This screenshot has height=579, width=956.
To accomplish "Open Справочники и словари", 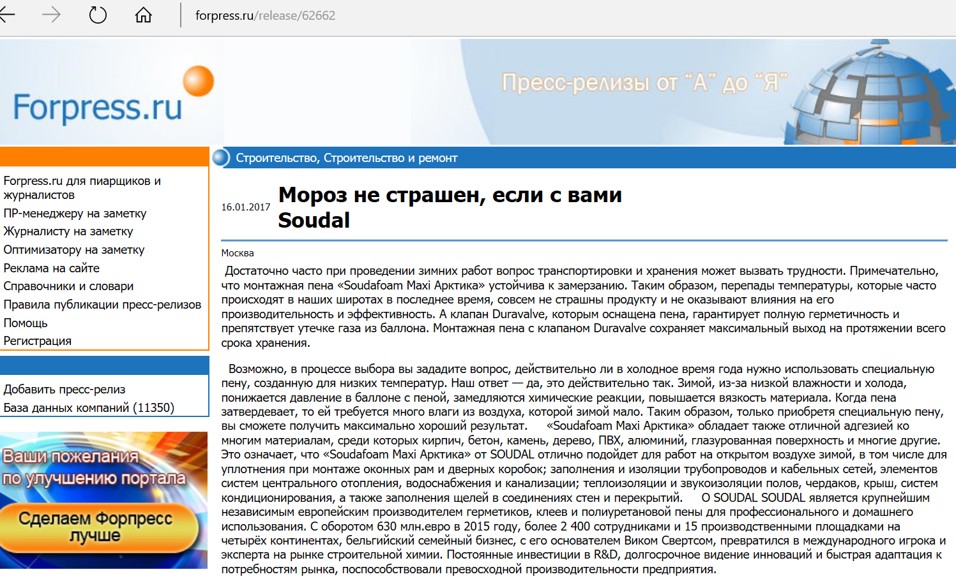I will (x=68, y=286).
